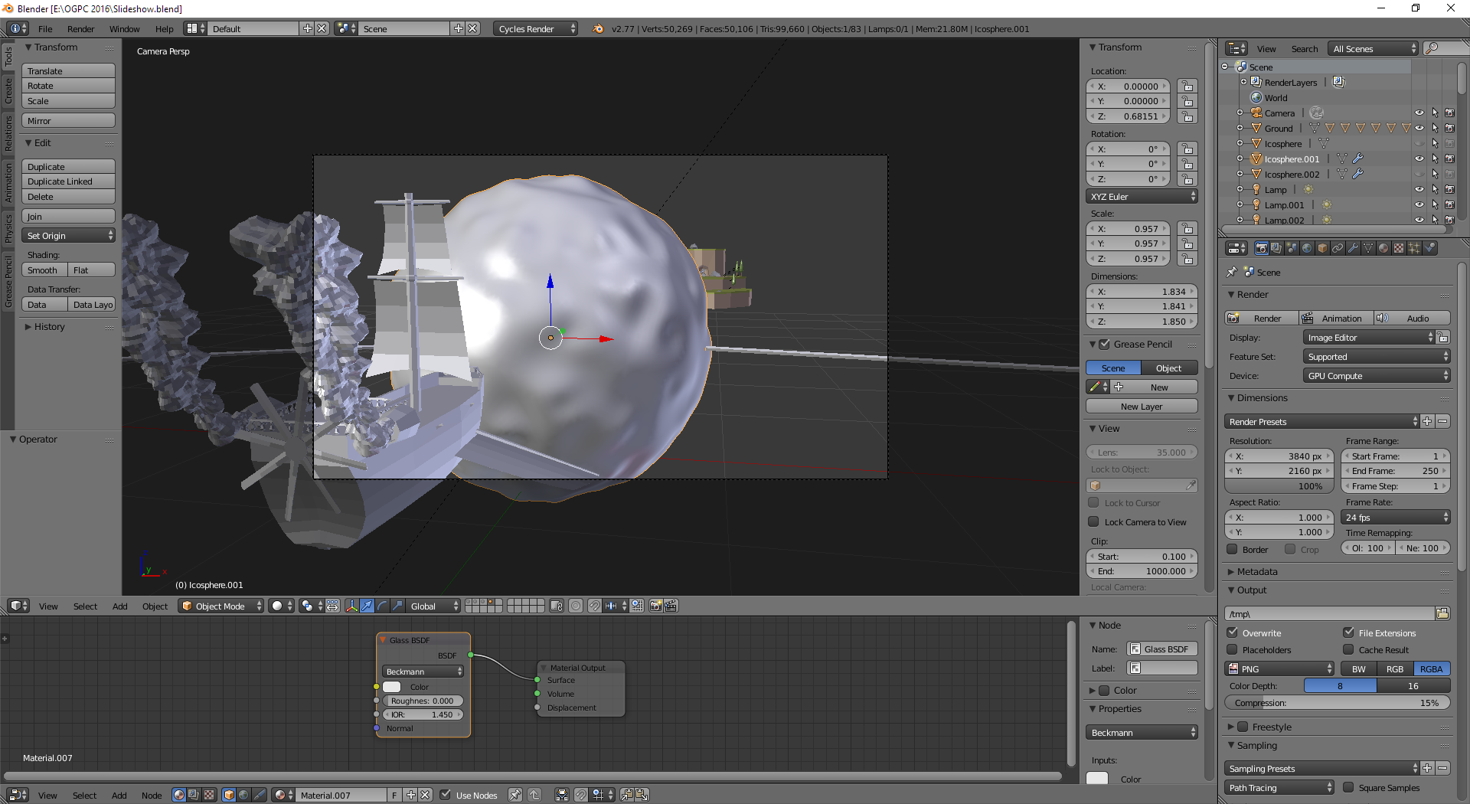Switch to the Animation tab in tool shelf
The image size is (1470, 804).
(8, 182)
